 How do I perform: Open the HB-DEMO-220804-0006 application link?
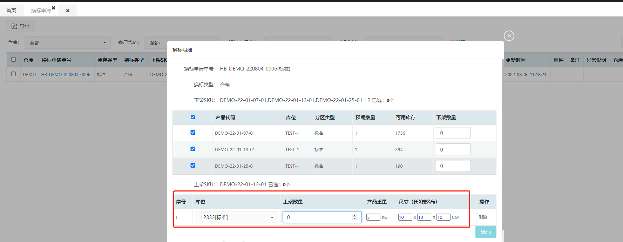(66, 75)
